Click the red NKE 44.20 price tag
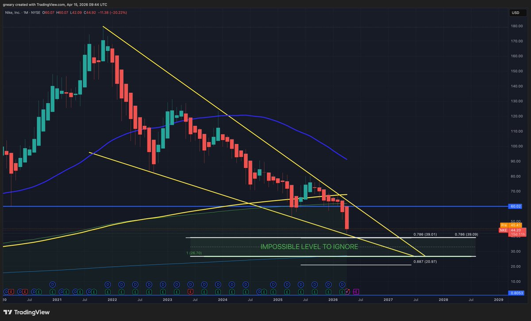 (513, 230)
